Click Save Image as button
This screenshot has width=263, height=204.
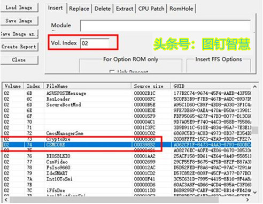(x=19, y=34)
